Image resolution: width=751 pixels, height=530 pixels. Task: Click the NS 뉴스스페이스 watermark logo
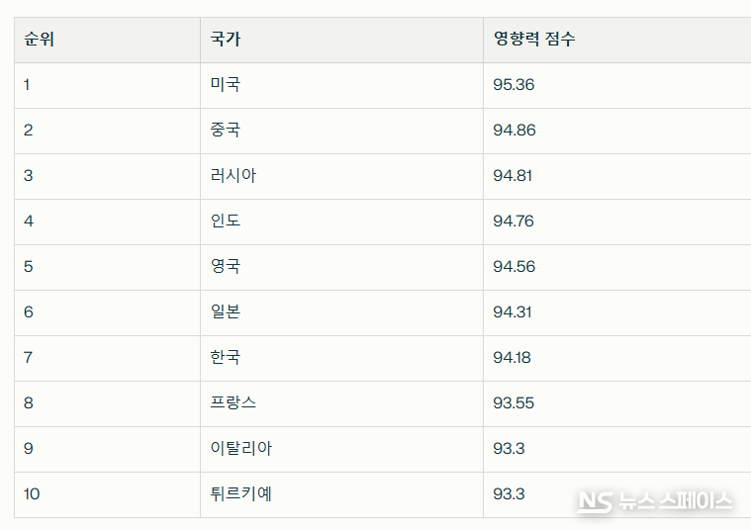pyautogui.click(x=655, y=500)
